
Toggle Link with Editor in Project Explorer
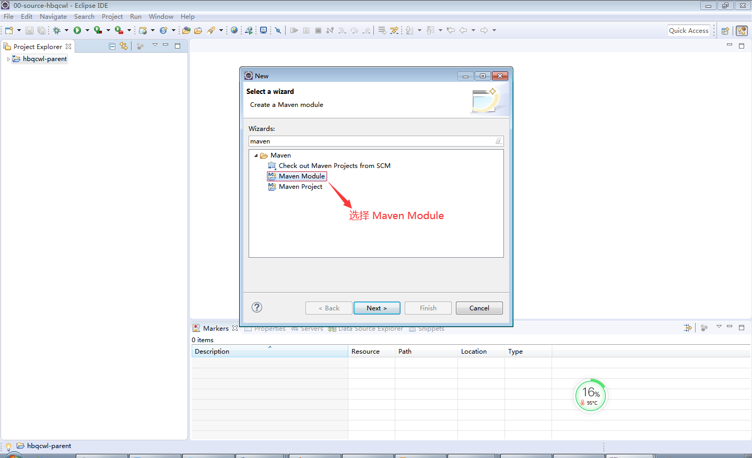click(124, 46)
